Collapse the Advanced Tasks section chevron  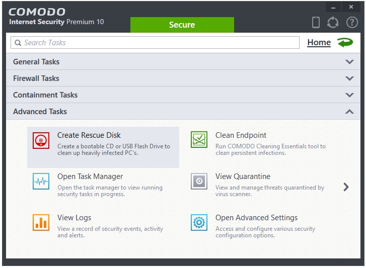click(x=349, y=112)
